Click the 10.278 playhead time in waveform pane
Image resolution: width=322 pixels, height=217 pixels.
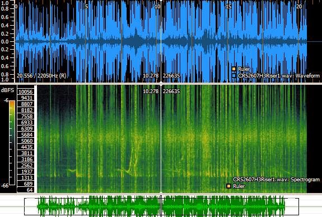(151, 76)
